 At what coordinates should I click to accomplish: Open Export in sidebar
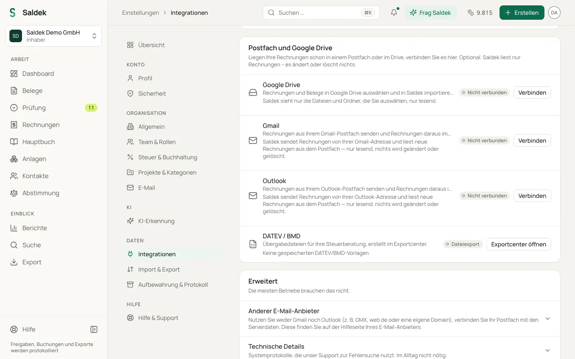pos(54,262)
